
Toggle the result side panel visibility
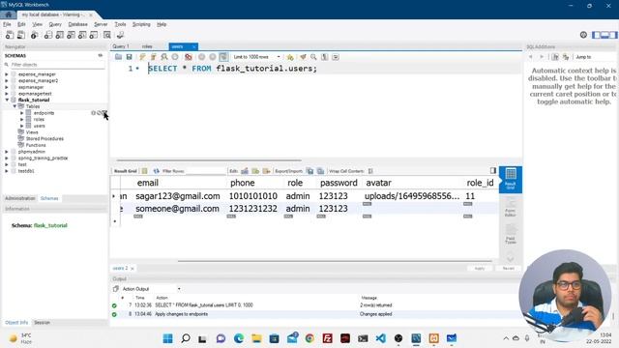[x=493, y=170]
